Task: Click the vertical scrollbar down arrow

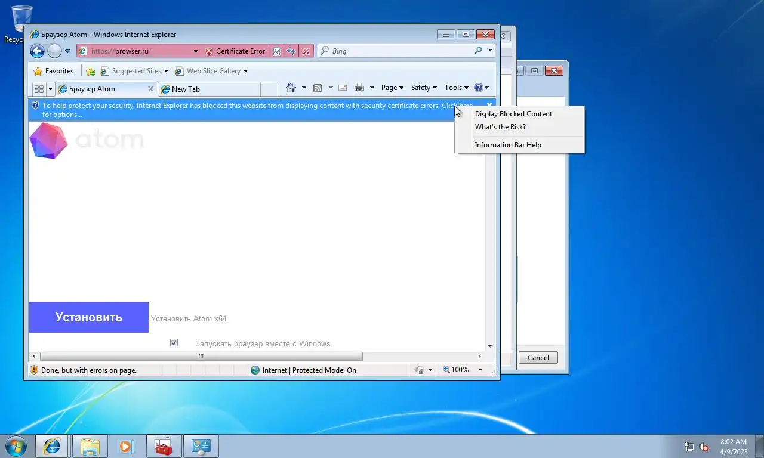Action: 490,346
